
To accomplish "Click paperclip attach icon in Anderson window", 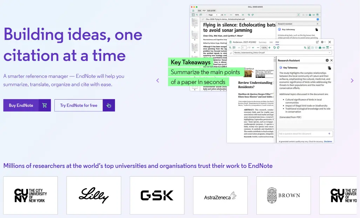I will (x=231, y=53).
